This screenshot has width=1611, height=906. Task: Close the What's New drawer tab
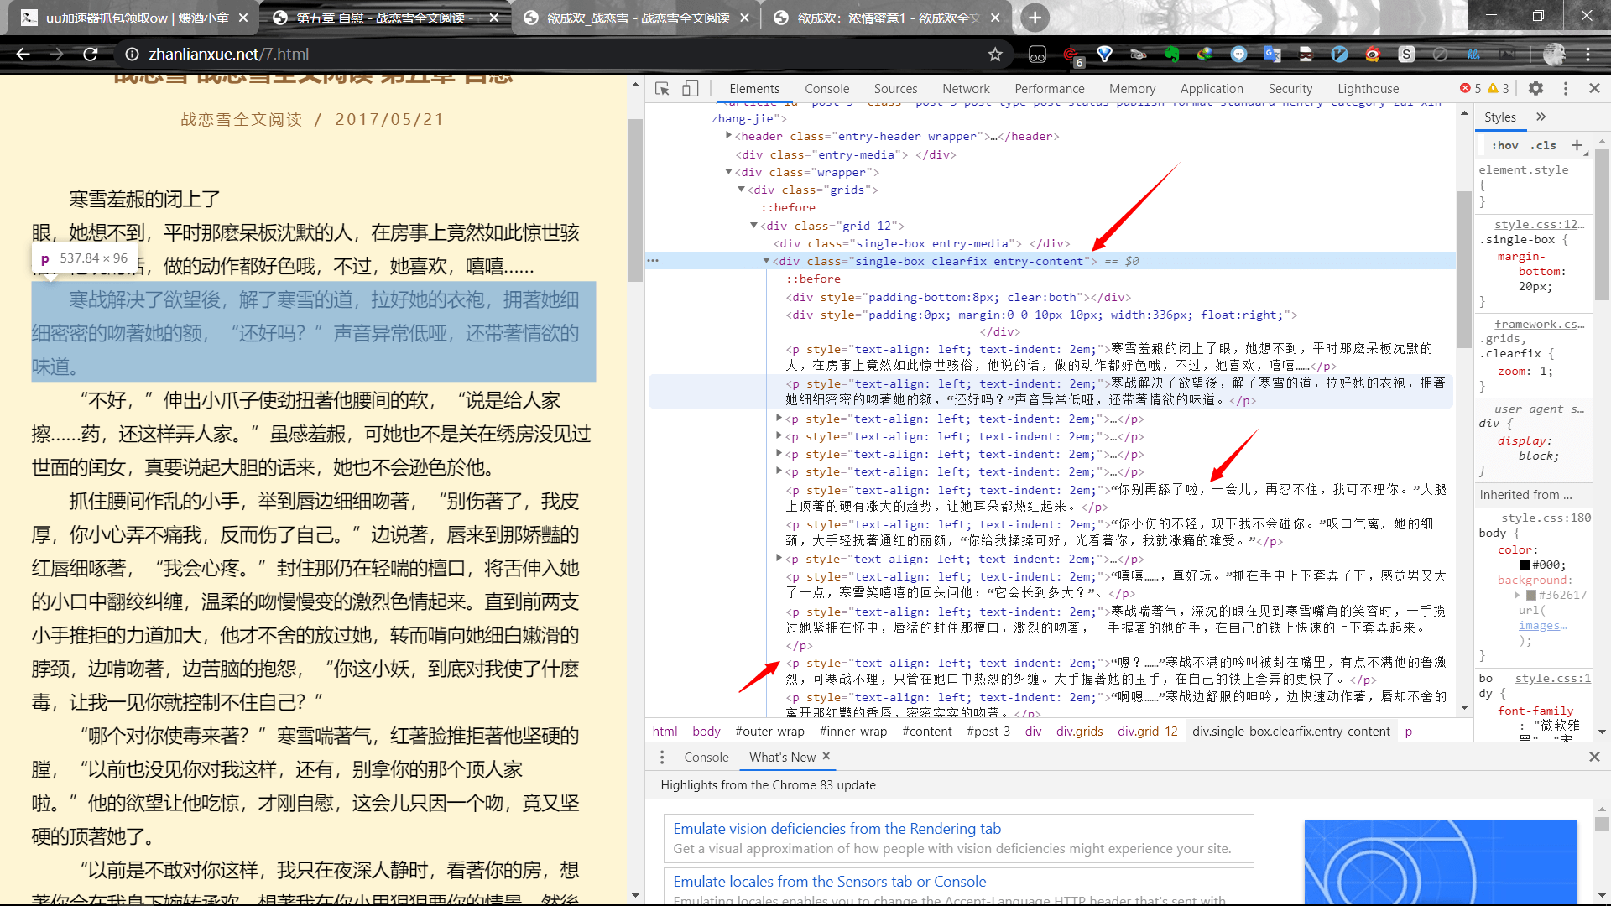click(826, 756)
